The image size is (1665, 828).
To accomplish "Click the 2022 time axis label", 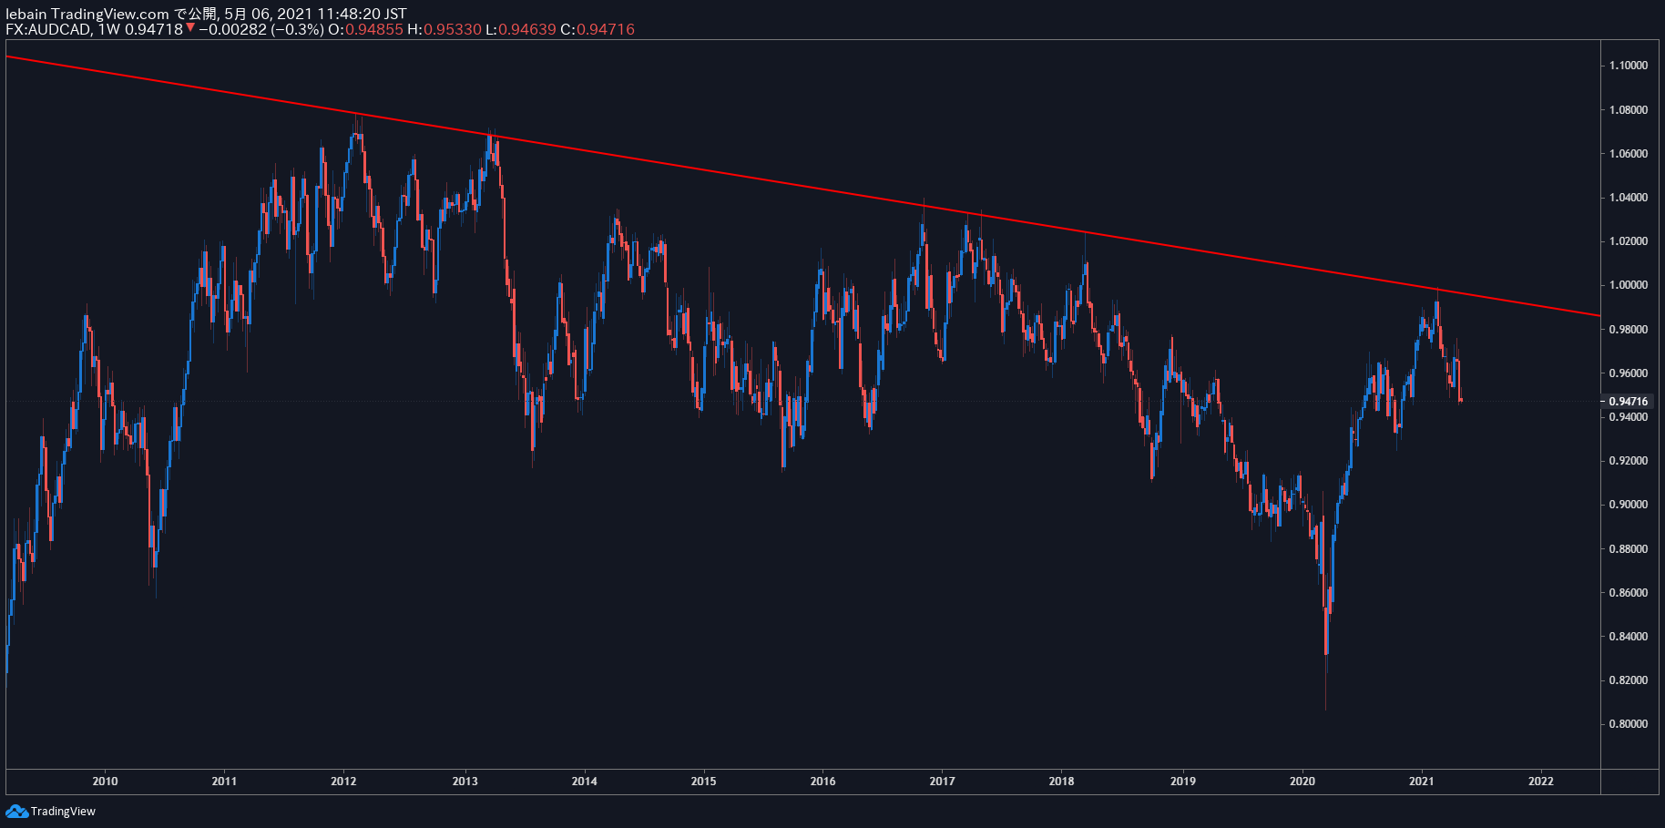I will (x=1541, y=781).
